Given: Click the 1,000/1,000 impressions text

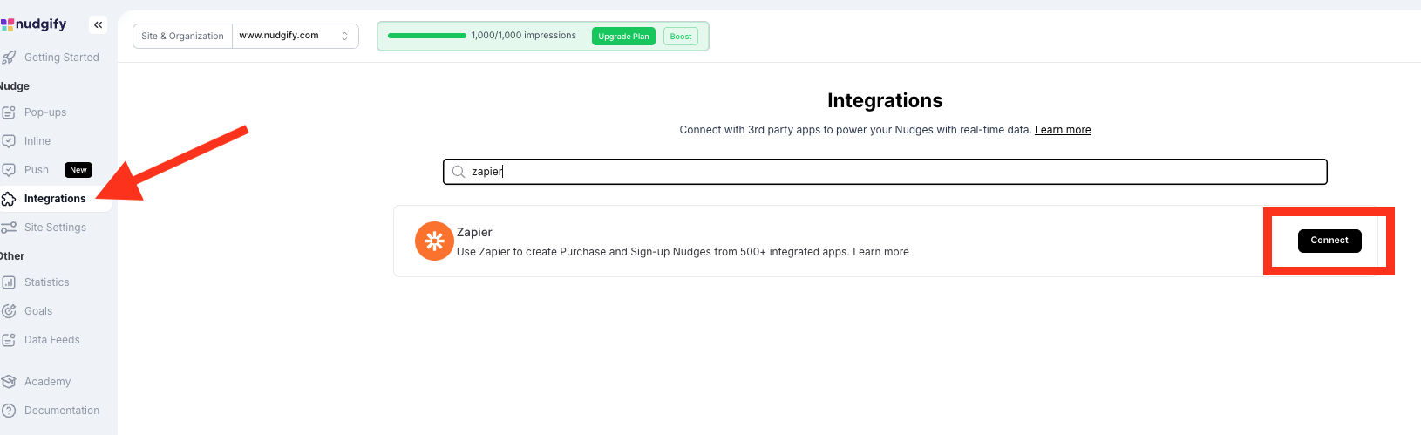Looking at the screenshot, I should point(524,36).
